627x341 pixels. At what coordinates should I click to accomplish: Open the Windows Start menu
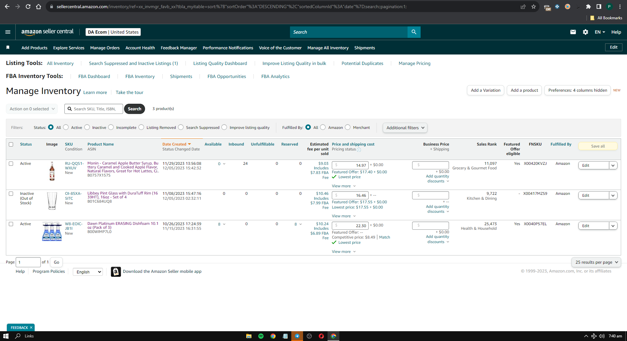tap(6, 336)
